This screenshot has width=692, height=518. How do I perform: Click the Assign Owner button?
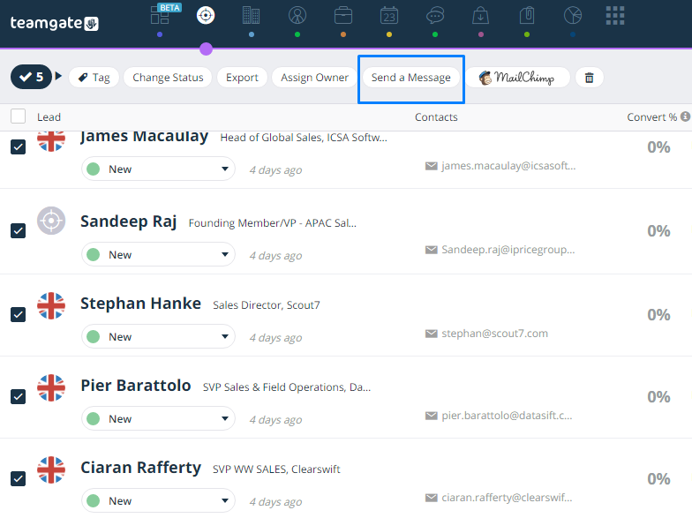pyautogui.click(x=314, y=78)
